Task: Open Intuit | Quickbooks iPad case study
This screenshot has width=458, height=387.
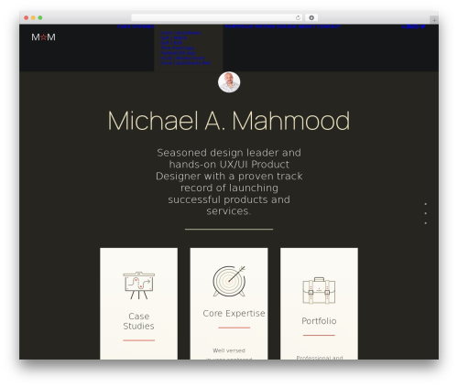Action: [x=186, y=63]
